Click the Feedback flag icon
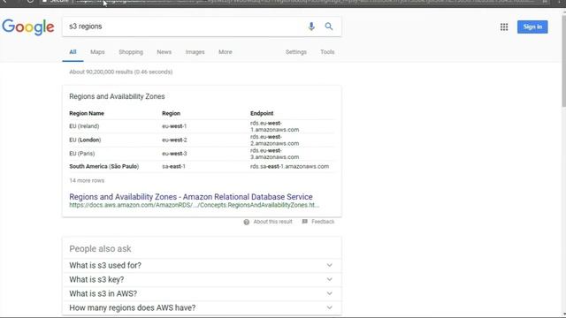Image resolution: width=566 pixels, height=318 pixels. point(304,222)
